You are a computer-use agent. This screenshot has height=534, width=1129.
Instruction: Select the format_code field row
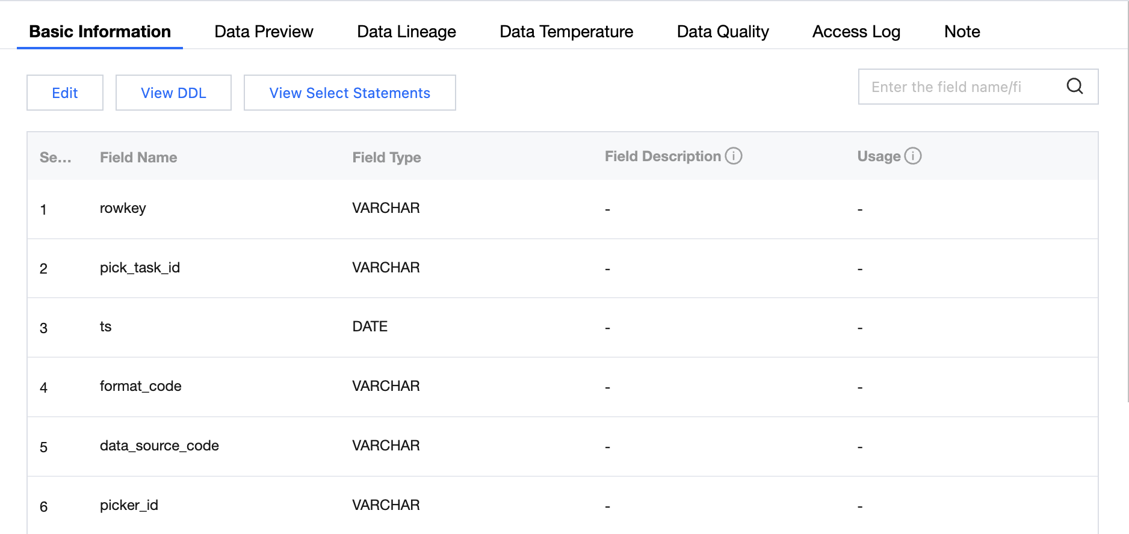(140, 387)
